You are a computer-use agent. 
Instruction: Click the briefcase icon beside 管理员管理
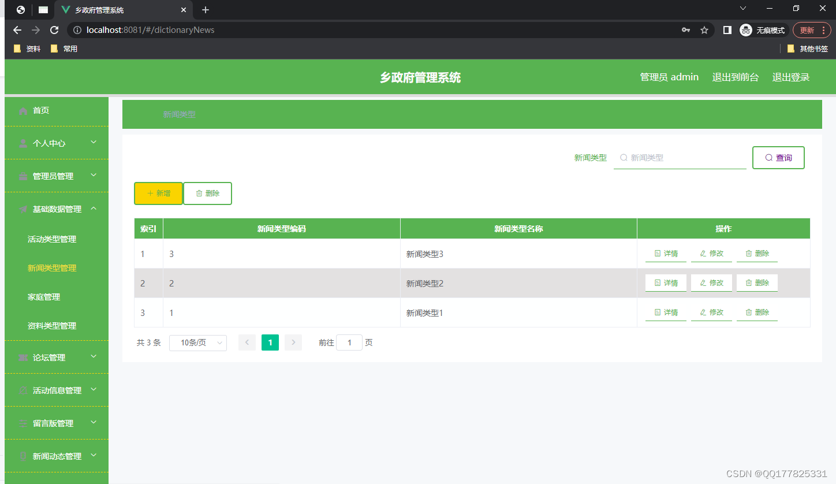pyautogui.click(x=23, y=176)
